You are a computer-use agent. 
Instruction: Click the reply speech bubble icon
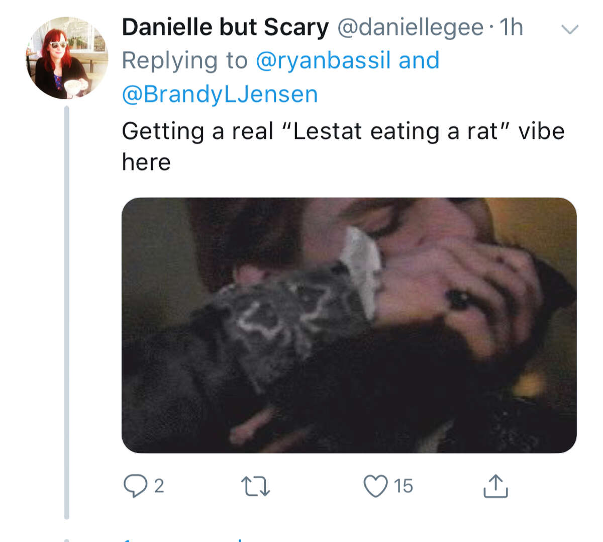(134, 486)
